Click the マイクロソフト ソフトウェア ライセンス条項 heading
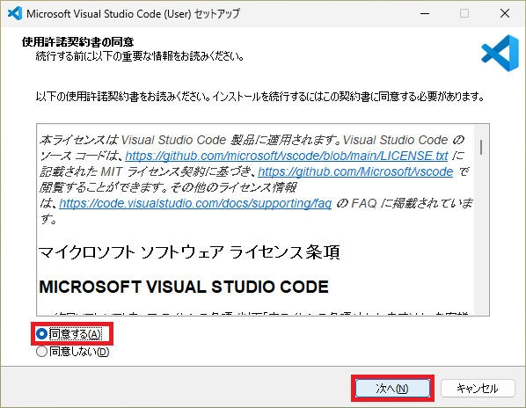Screen dimensions: 526x408 (x=189, y=252)
